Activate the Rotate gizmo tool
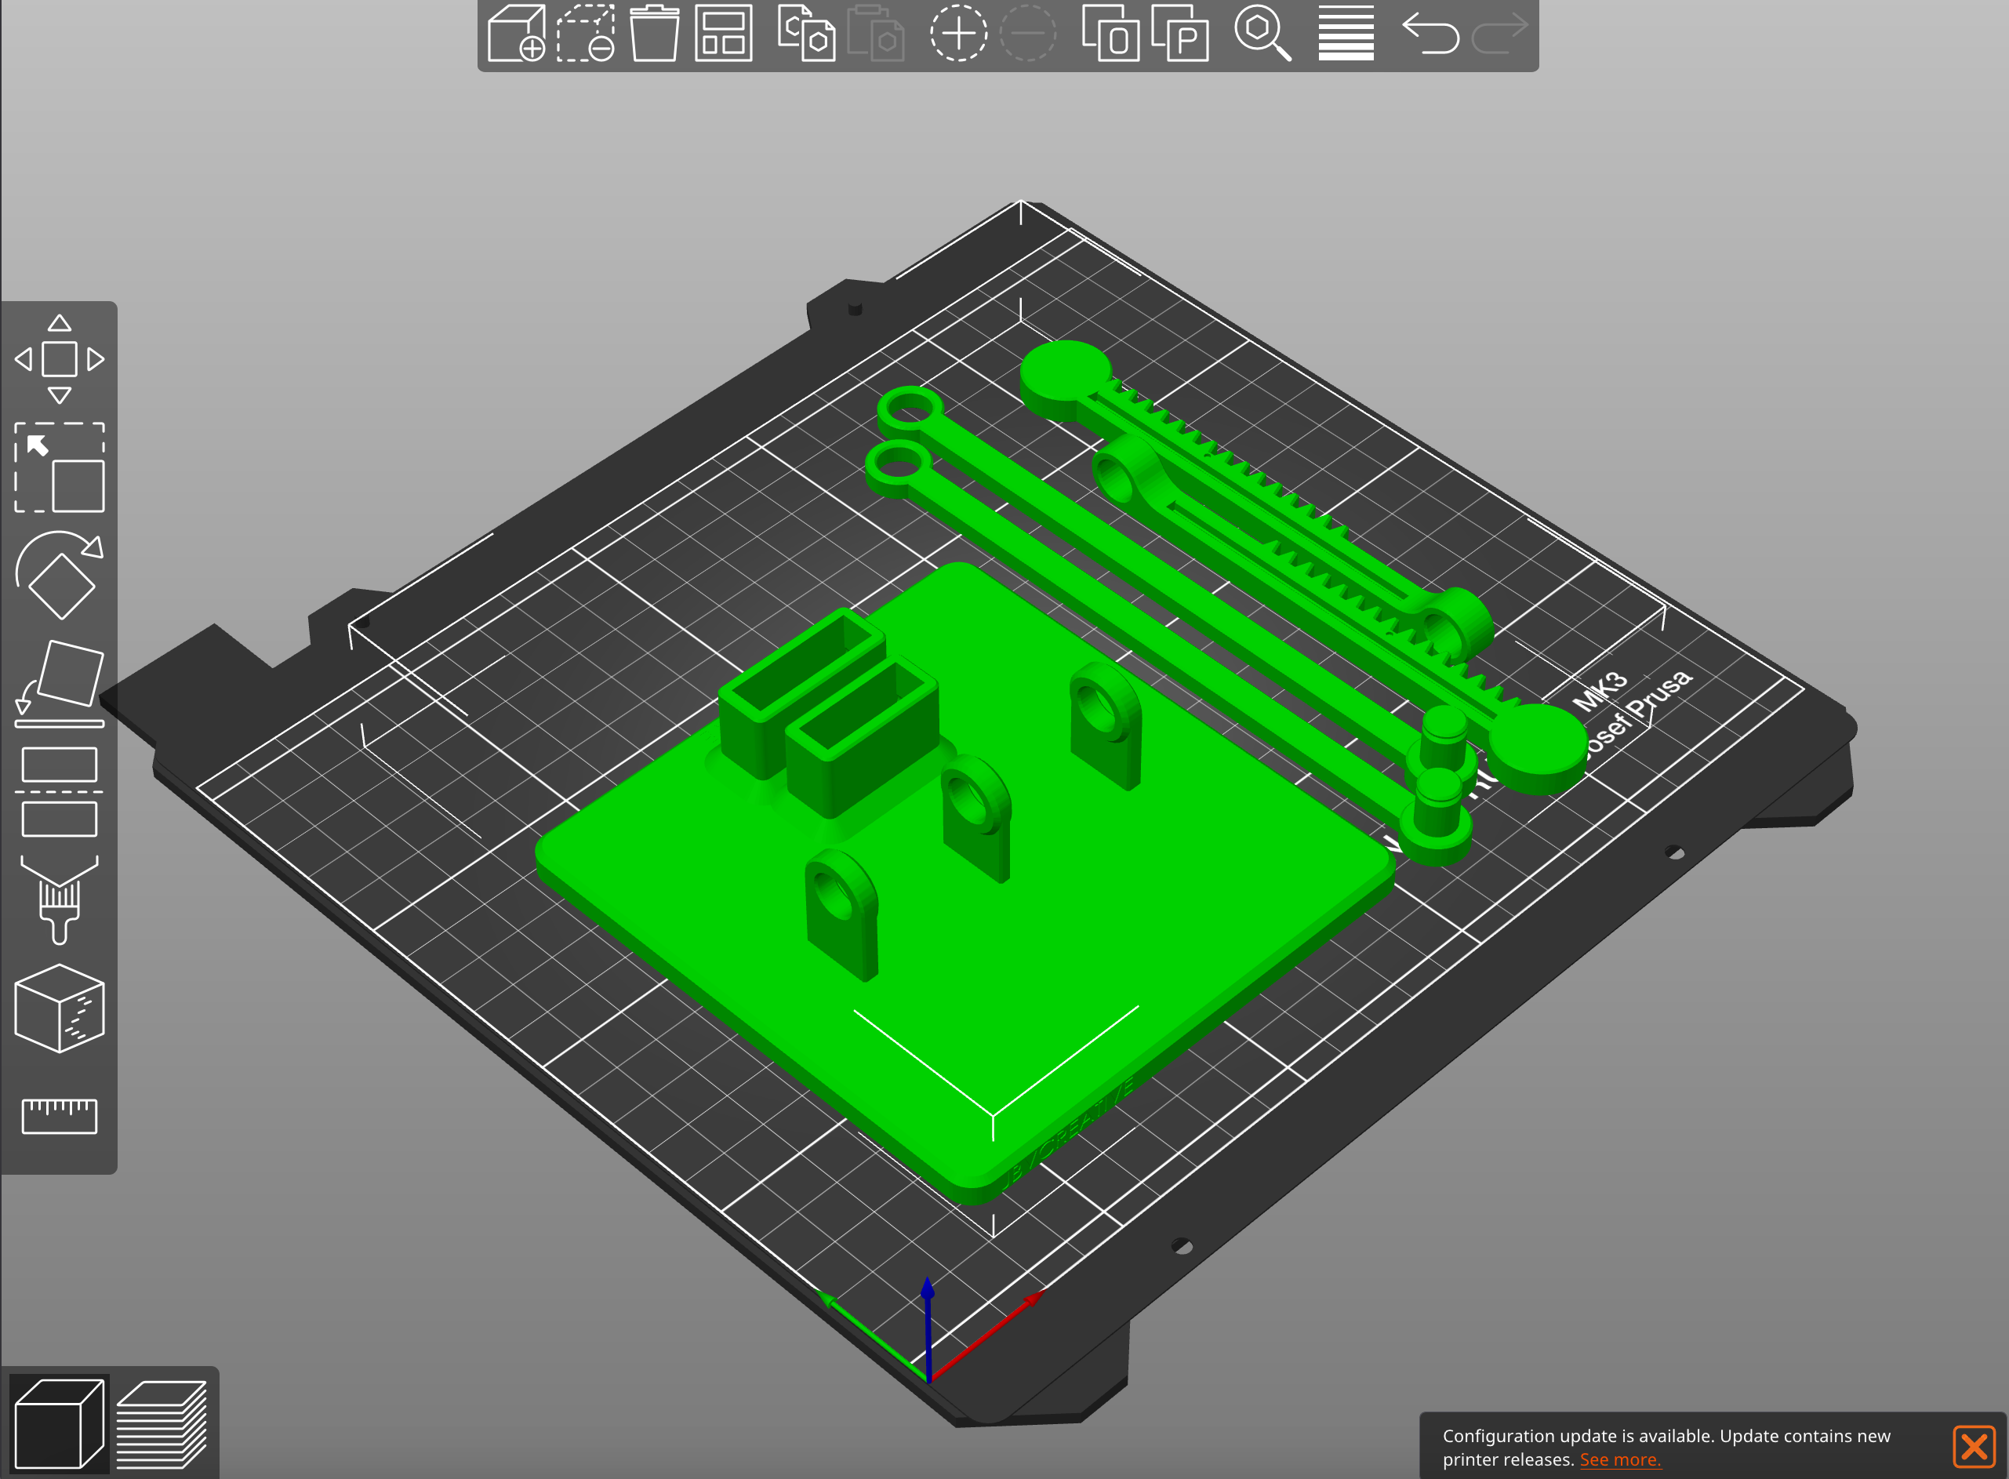The height and width of the screenshot is (1479, 2009). coord(59,576)
